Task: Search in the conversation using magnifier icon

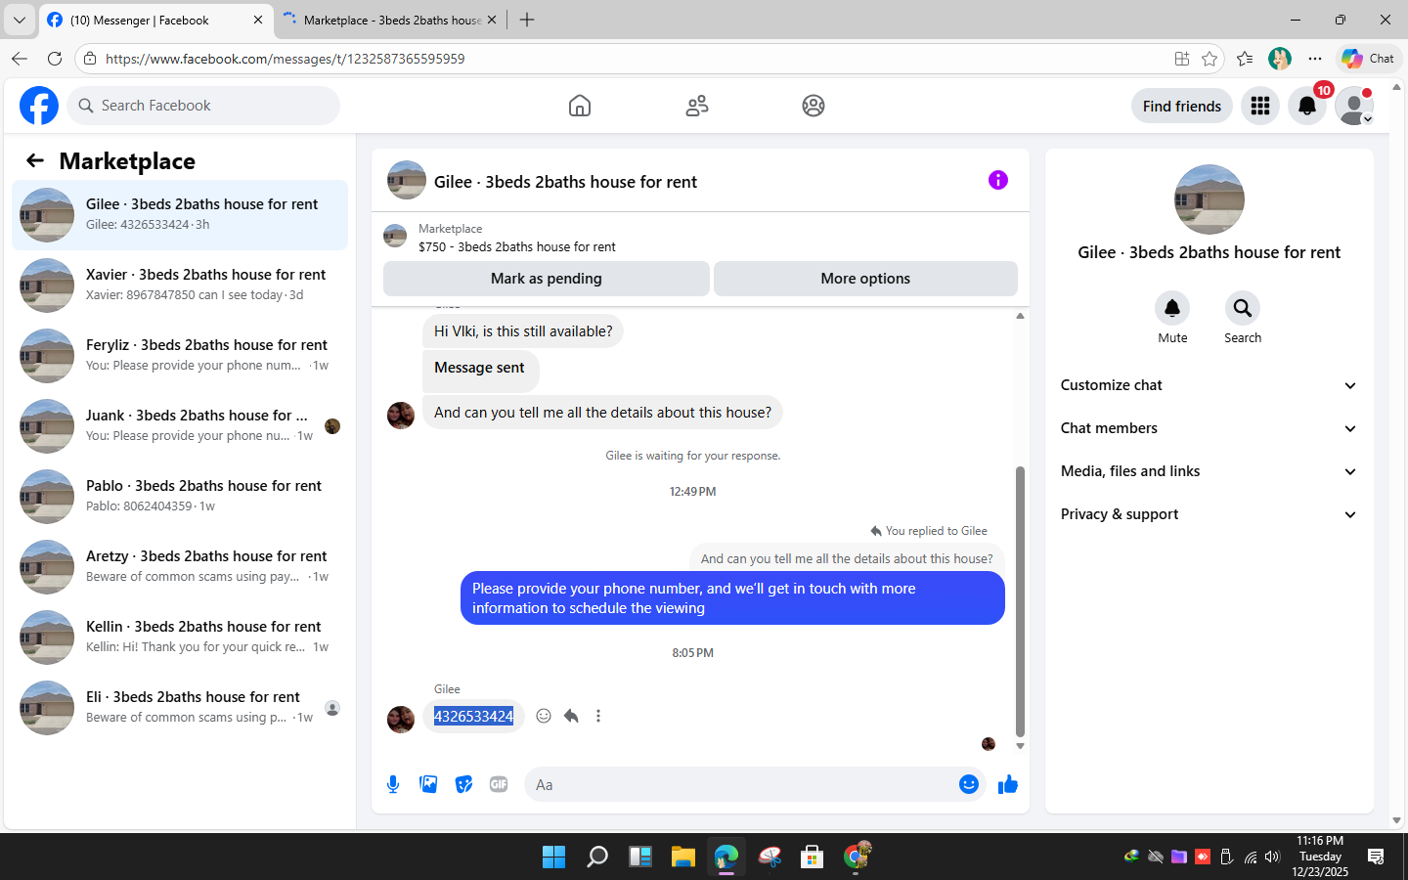Action: (x=1243, y=308)
